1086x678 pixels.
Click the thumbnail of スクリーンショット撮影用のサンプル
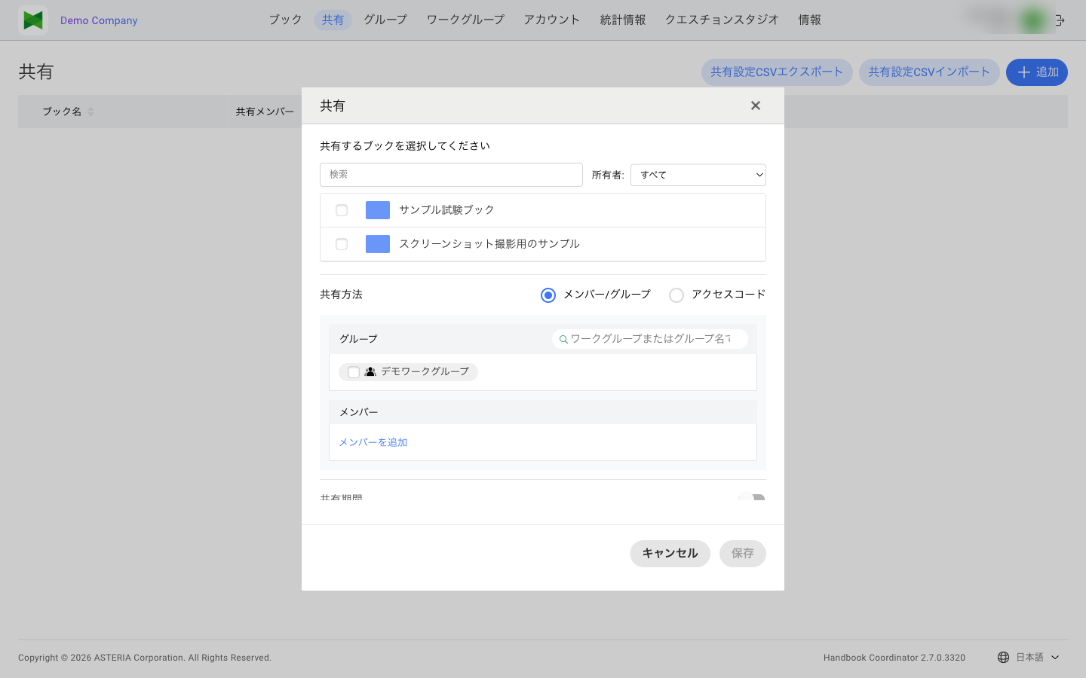pyautogui.click(x=378, y=244)
